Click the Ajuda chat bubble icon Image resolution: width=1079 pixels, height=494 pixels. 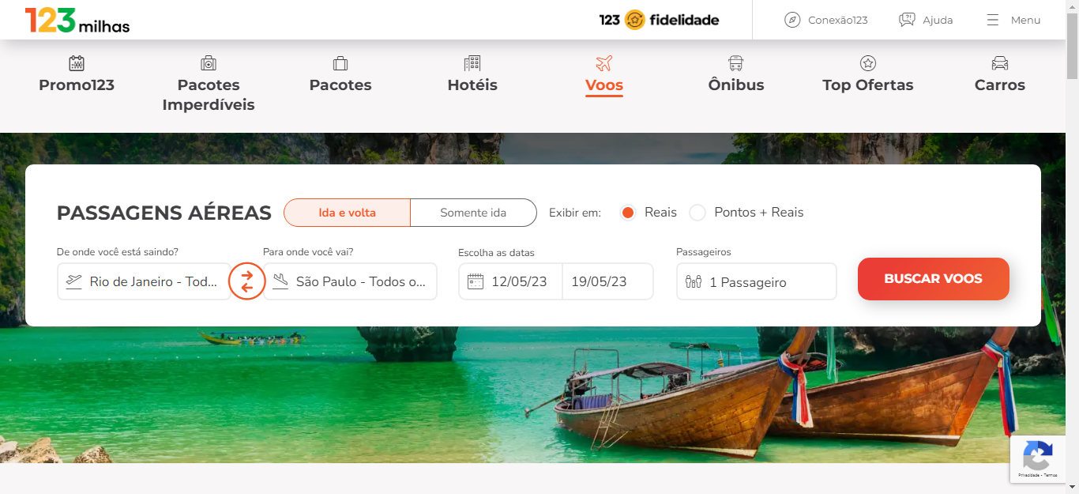click(907, 21)
